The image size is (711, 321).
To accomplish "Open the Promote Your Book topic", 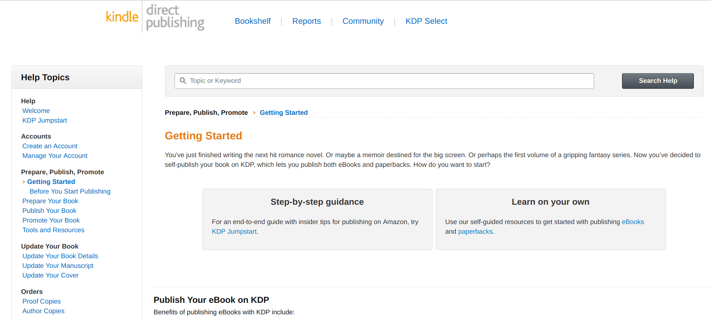I will (x=51, y=220).
